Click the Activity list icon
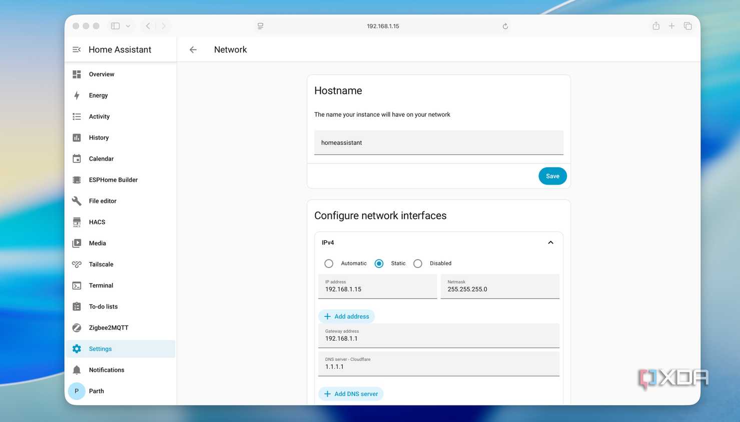 (x=77, y=116)
